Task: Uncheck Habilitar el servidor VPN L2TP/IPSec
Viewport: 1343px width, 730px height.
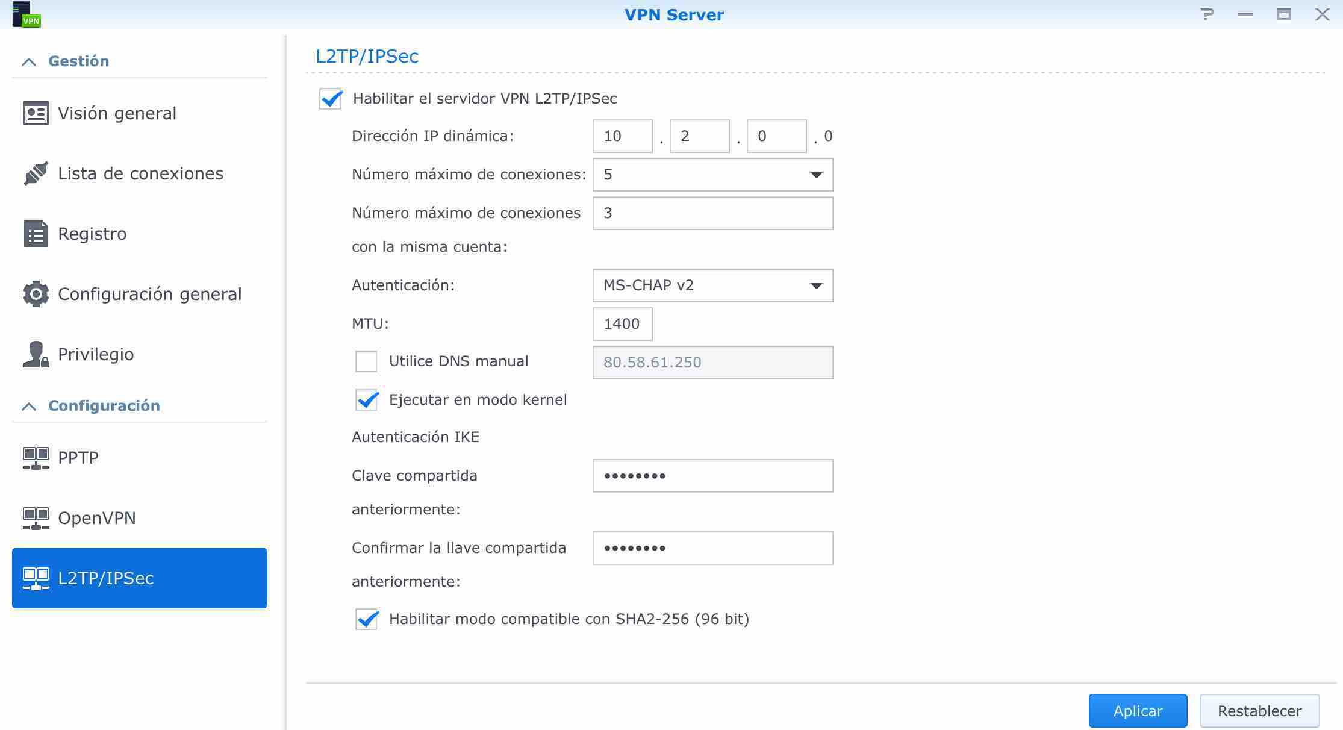Action: tap(331, 99)
